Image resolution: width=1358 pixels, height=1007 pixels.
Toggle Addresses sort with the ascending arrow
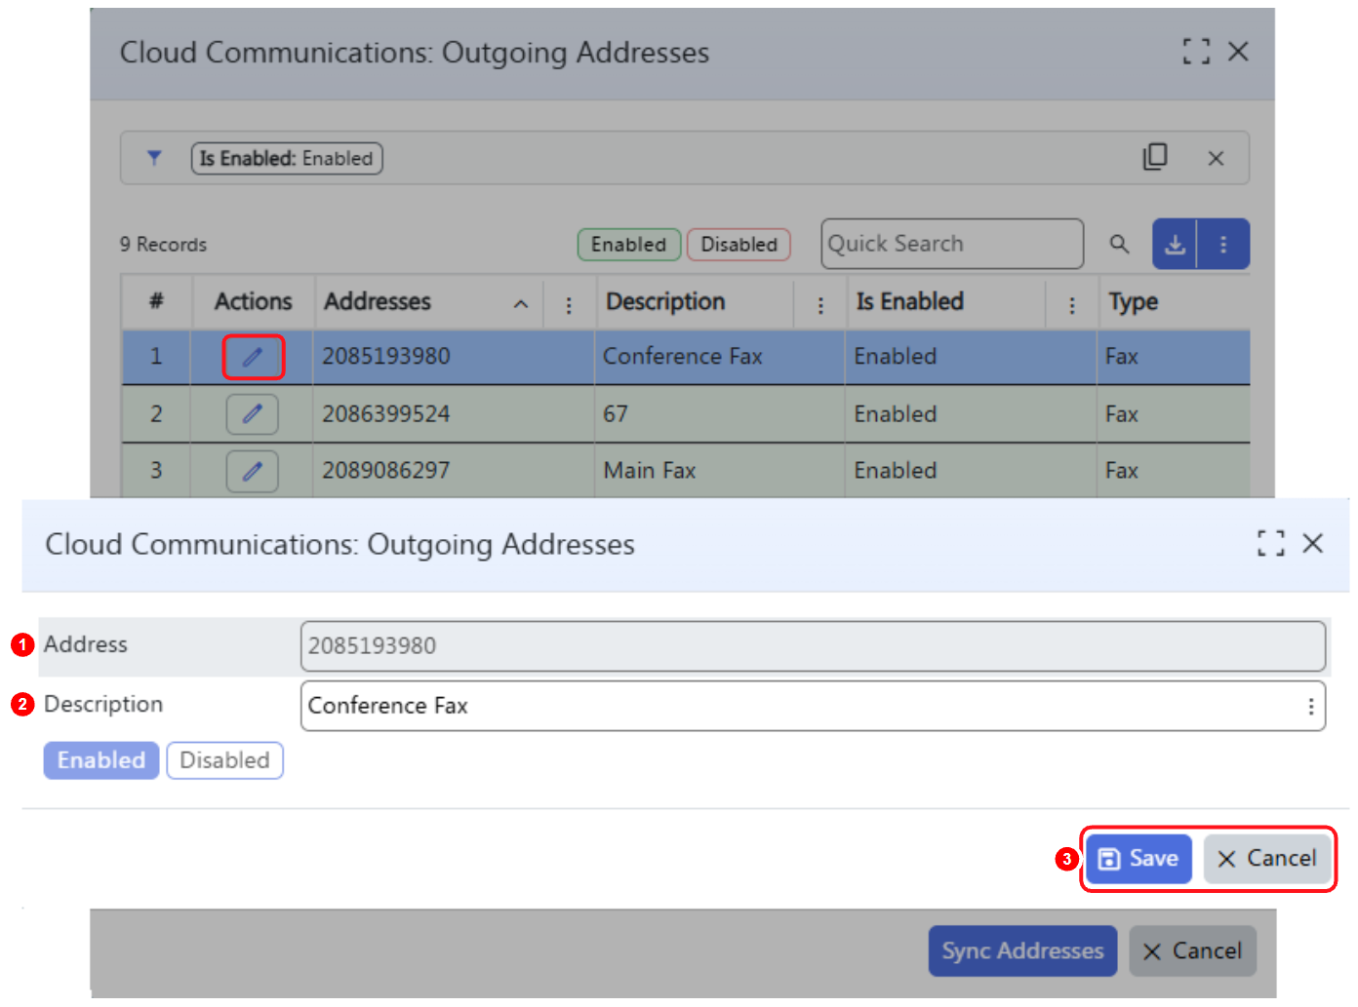(x=521, y=304)
